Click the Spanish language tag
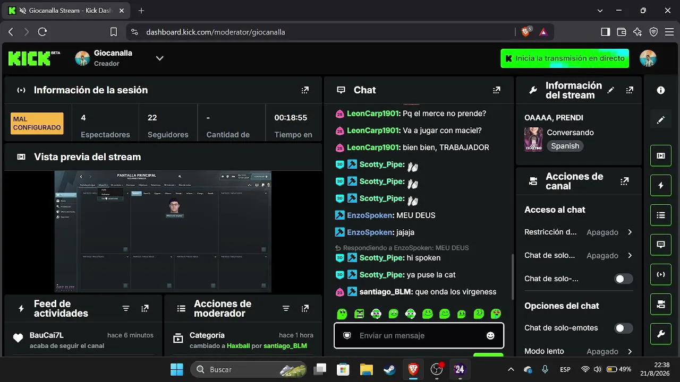680x382 pixels. click(x=565, y=146)
